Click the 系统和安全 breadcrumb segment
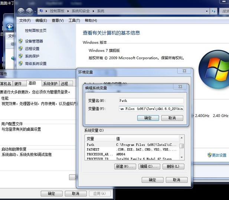 click(81, 11)
